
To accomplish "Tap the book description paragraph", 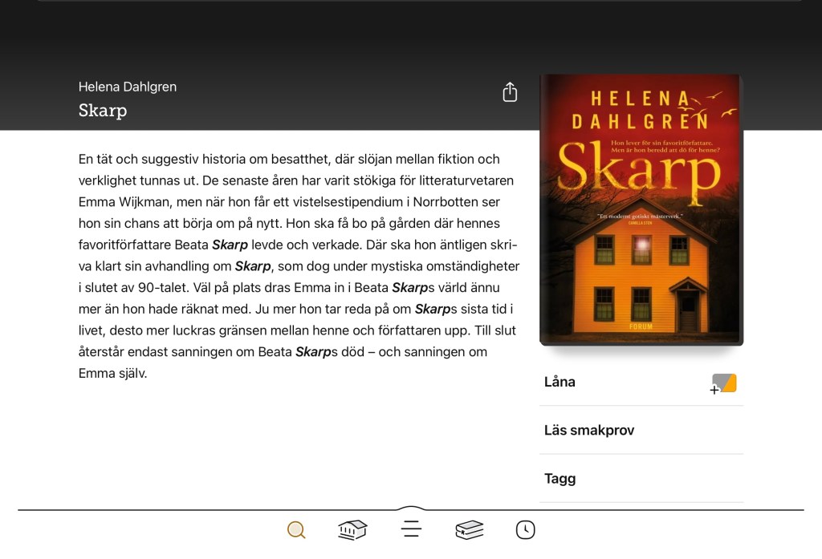I will click(299, 266).
